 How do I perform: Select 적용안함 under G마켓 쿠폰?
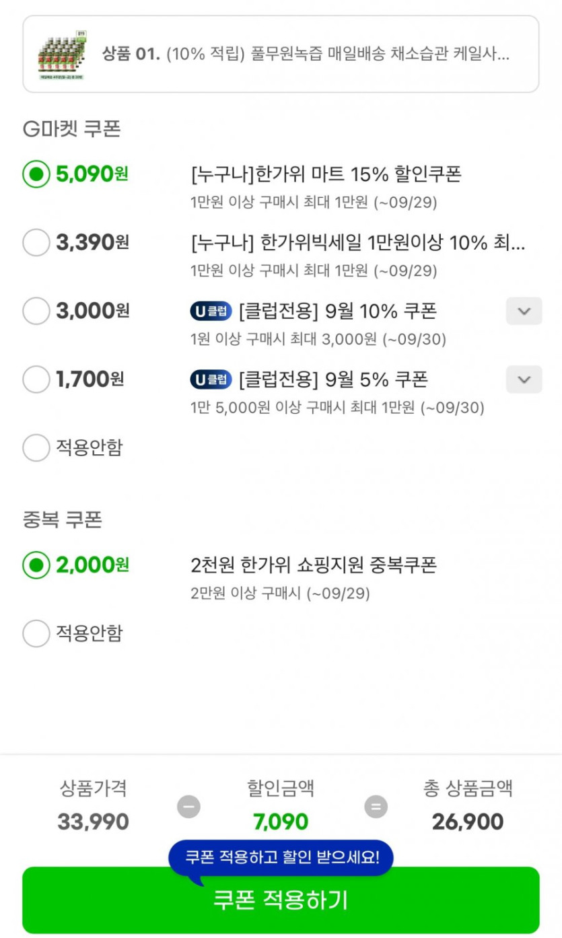36,448
